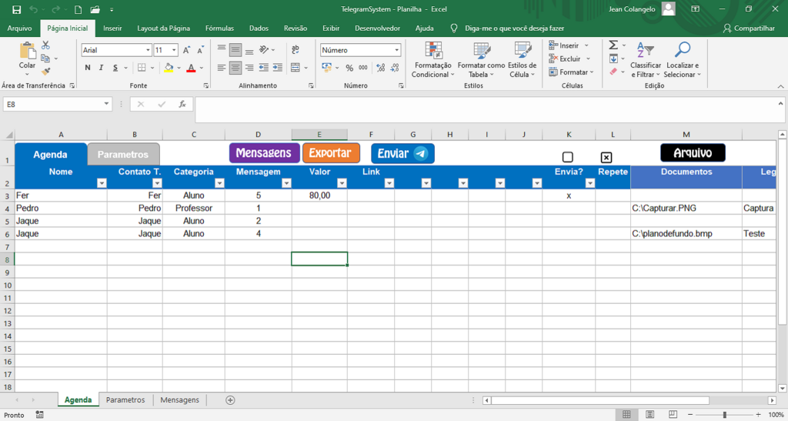788x421 pixels.
Task: Save the workbook with the floppy disk icon
Action: click(17, 9)
